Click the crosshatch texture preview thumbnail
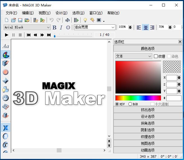 (x=172, y=67)
